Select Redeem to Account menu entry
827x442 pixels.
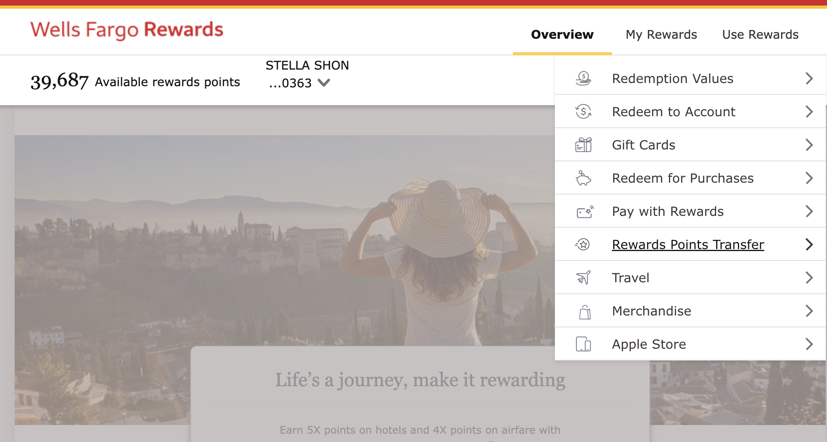point(690,111)
